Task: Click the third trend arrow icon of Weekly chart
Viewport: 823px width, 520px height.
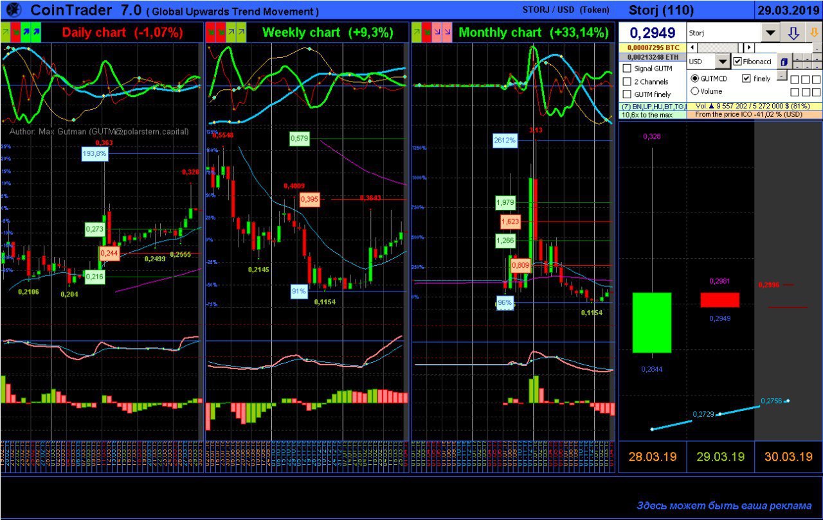Action: coord(231,33)
